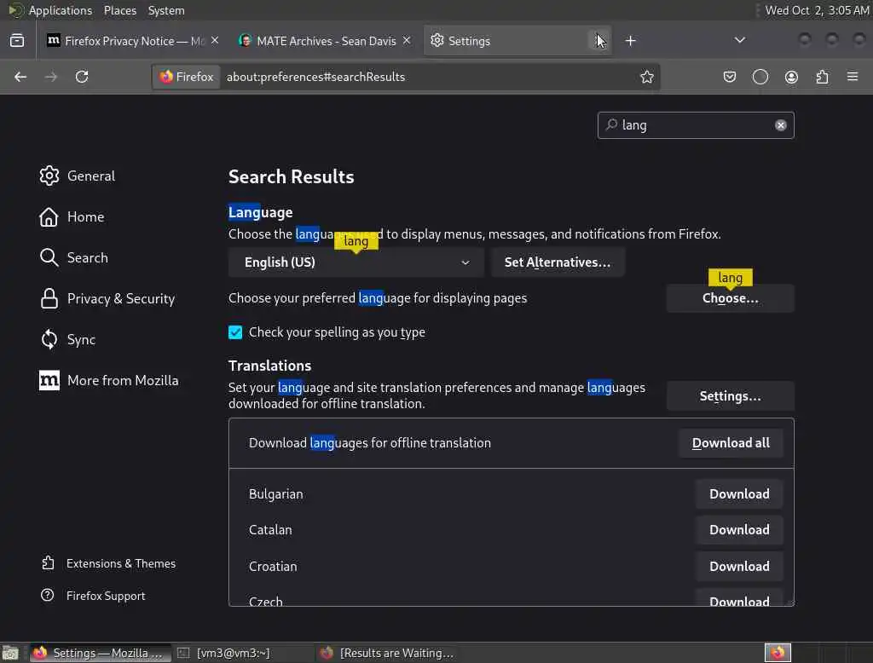Click the bookmark star icon

point(646,77)
